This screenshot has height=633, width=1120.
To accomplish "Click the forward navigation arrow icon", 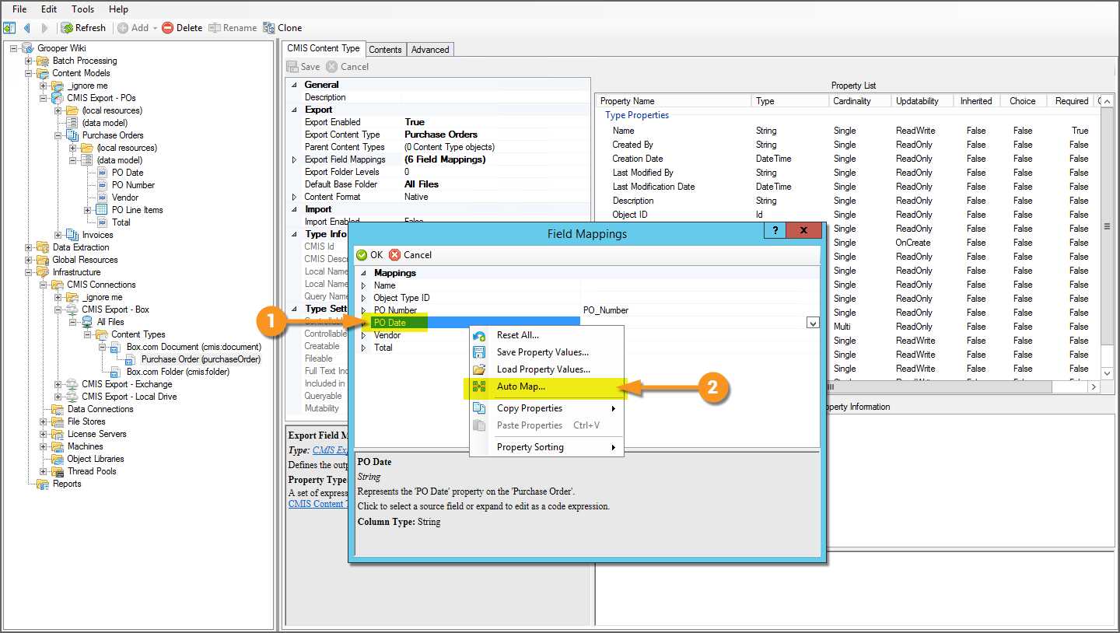I will coord(44,28).
